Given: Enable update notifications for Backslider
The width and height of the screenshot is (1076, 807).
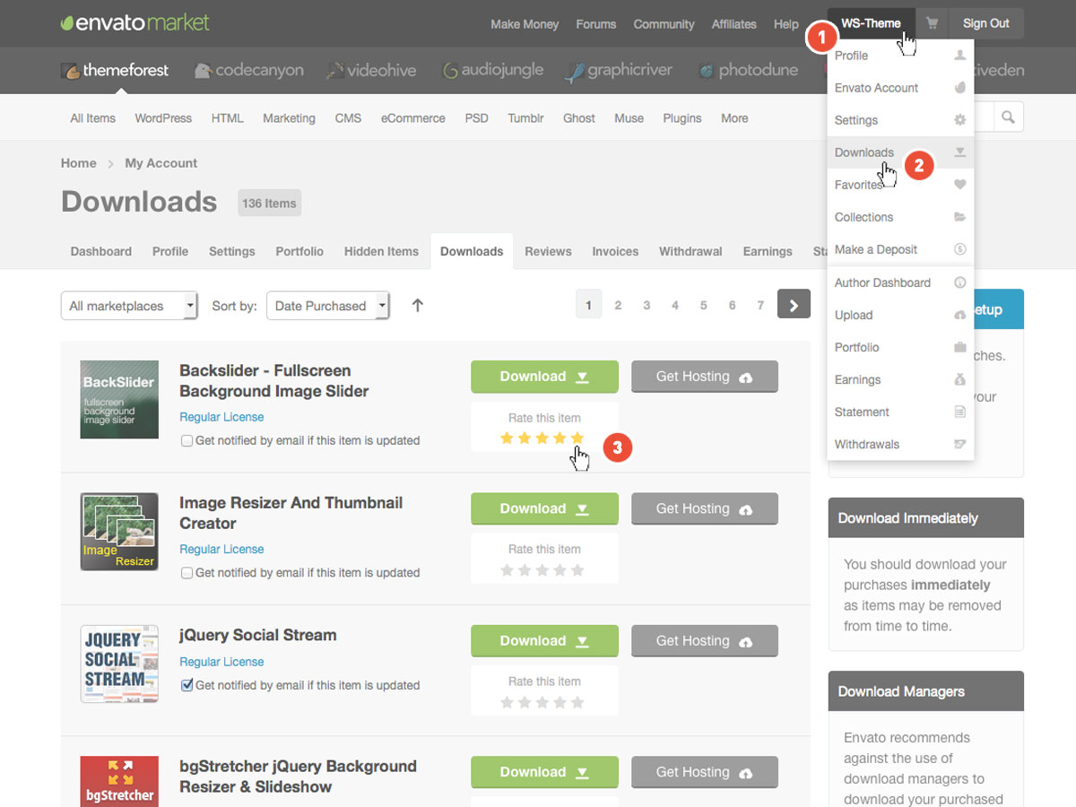Looking at the screenshot, I should coord(187,441).
